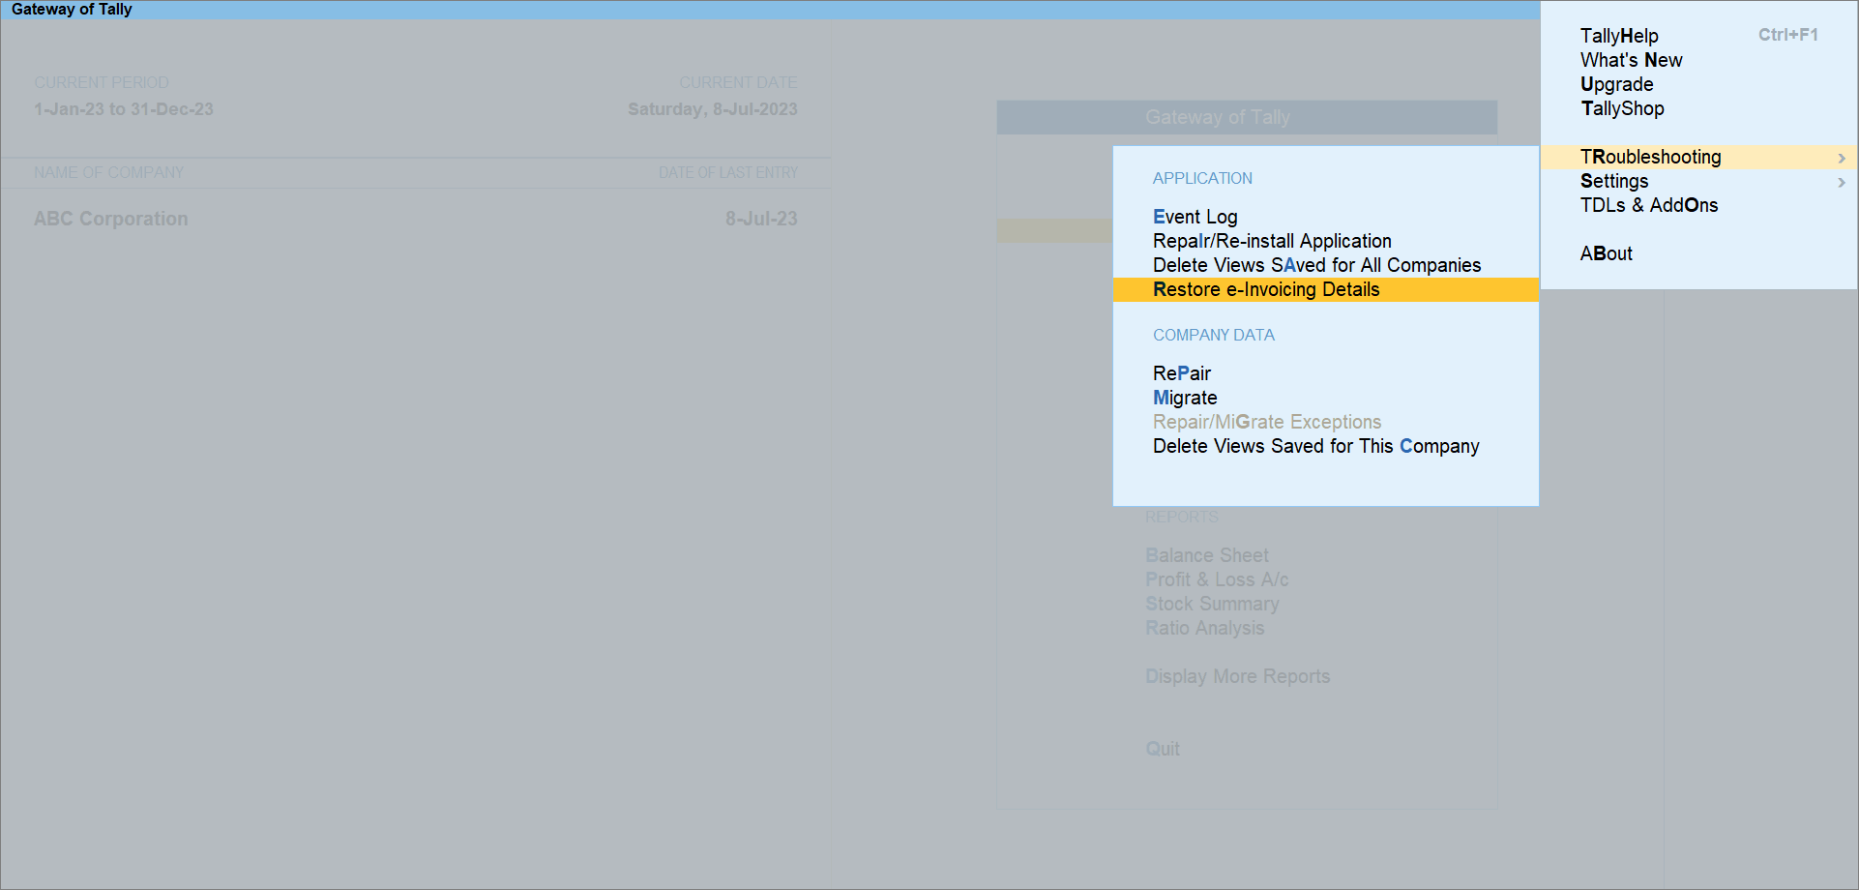This screenshot has width=1859, height=890.
Task: Click the Ctrl+F1 shortcut label
Action: point(1787,35)
